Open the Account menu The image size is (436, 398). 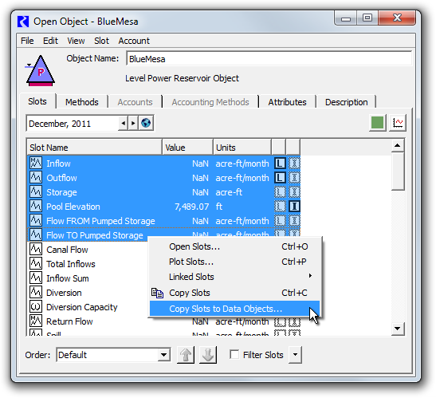134,41
